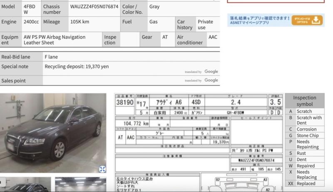Select the bottom-left car thumbnail

coord(27,184)
